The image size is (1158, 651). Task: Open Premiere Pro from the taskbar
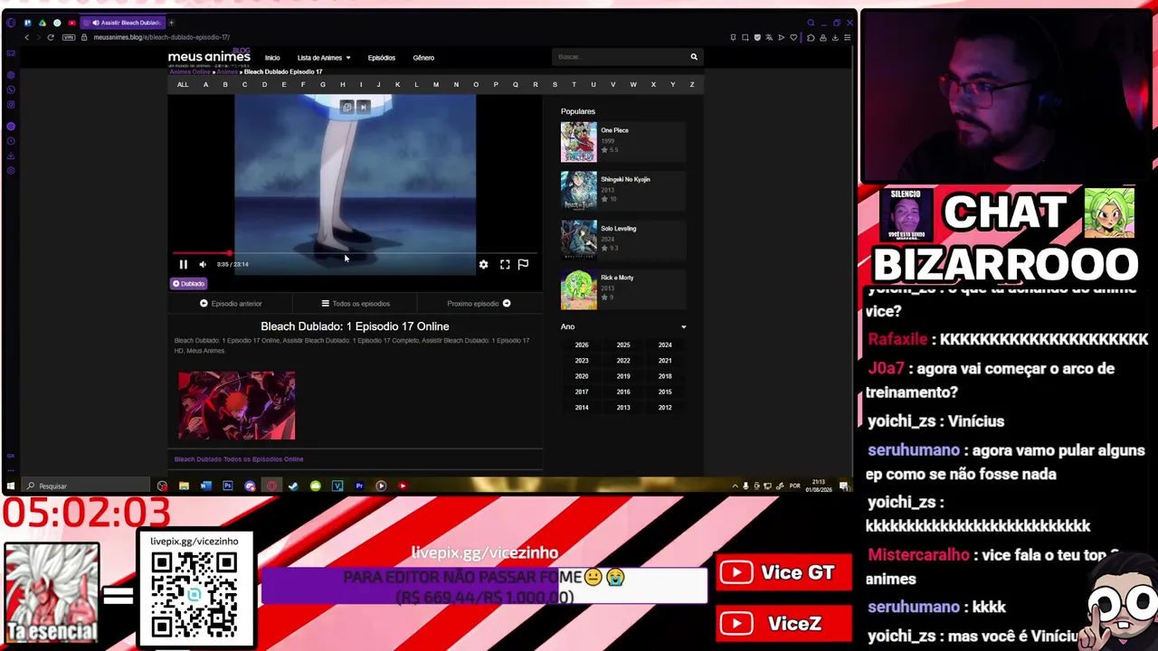359,486
